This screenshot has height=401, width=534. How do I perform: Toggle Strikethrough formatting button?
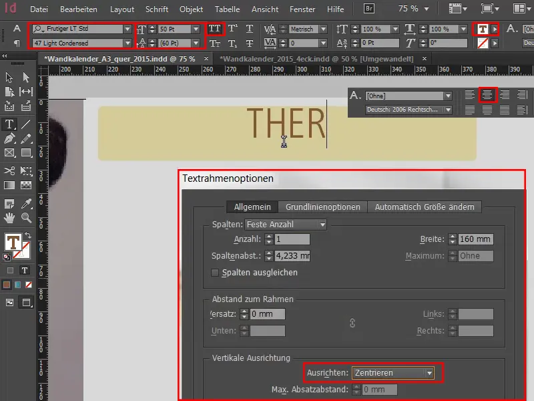250,43
